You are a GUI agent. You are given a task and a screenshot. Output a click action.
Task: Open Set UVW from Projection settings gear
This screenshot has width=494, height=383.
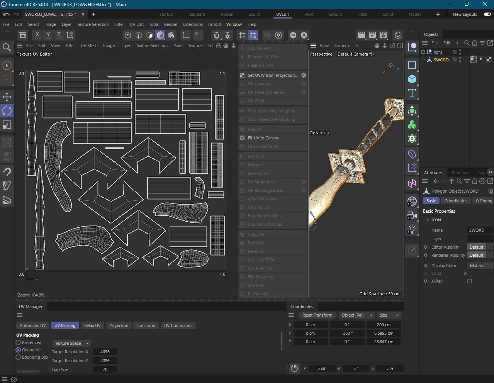(304, 75)
